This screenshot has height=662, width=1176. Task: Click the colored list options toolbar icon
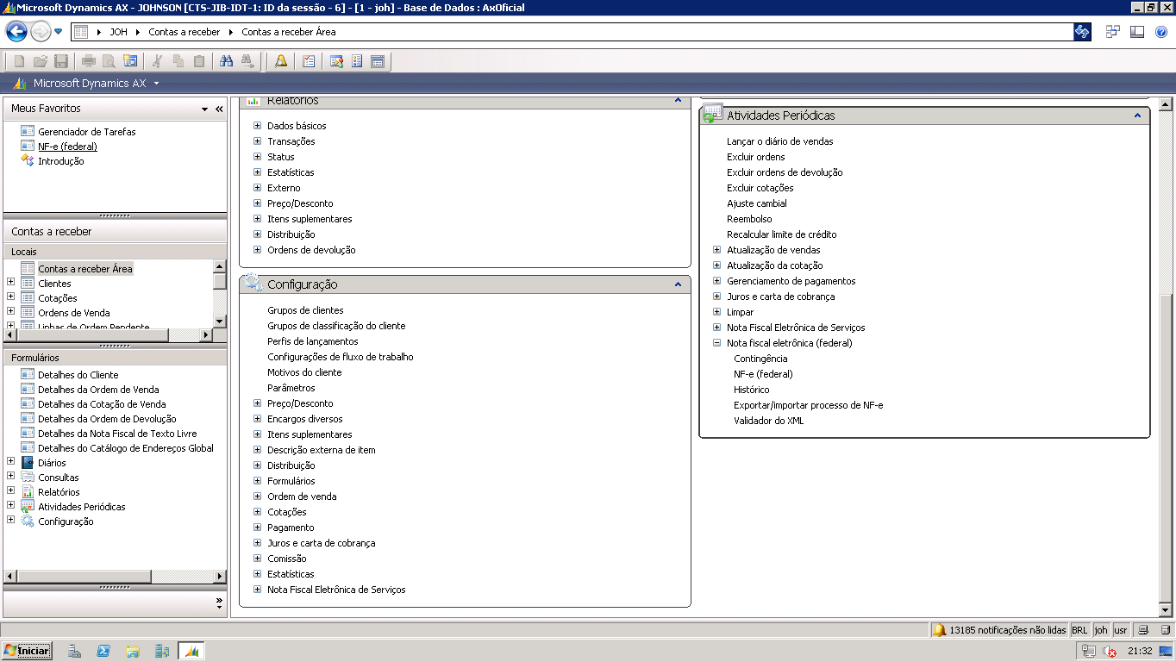tap(357, 61)
